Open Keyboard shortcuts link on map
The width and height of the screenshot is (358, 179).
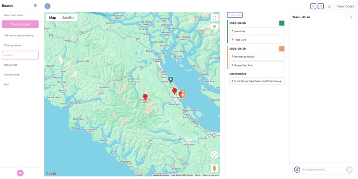click(161, 175)
